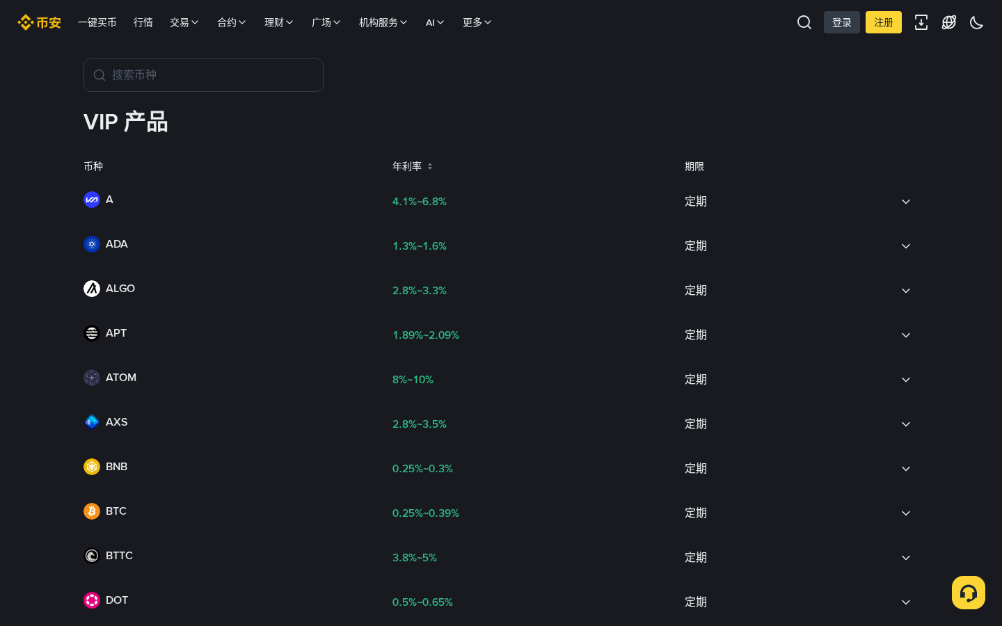Open the 交易 menu
The width and height of the screenshot is (1002, 626).
click(x=184, y=22)
